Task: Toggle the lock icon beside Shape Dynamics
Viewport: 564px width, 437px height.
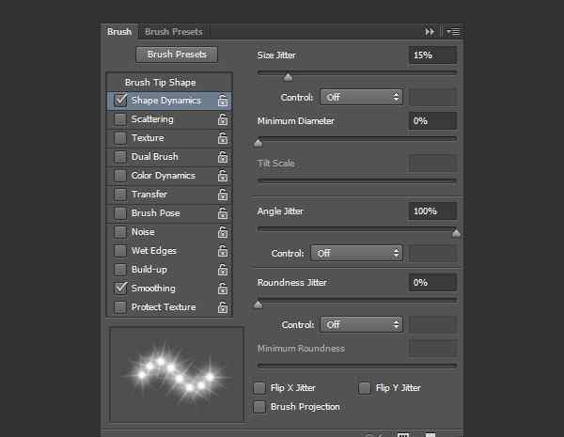Action: (x=223, y=101)
